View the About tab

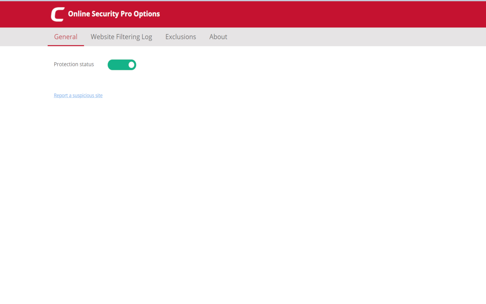[218, 36]
